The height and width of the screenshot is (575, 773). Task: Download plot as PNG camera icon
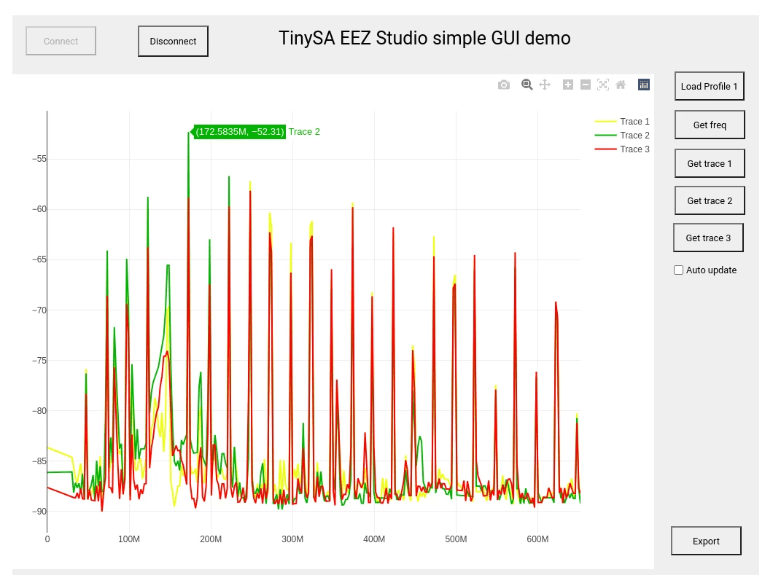(x=503, y=85)
